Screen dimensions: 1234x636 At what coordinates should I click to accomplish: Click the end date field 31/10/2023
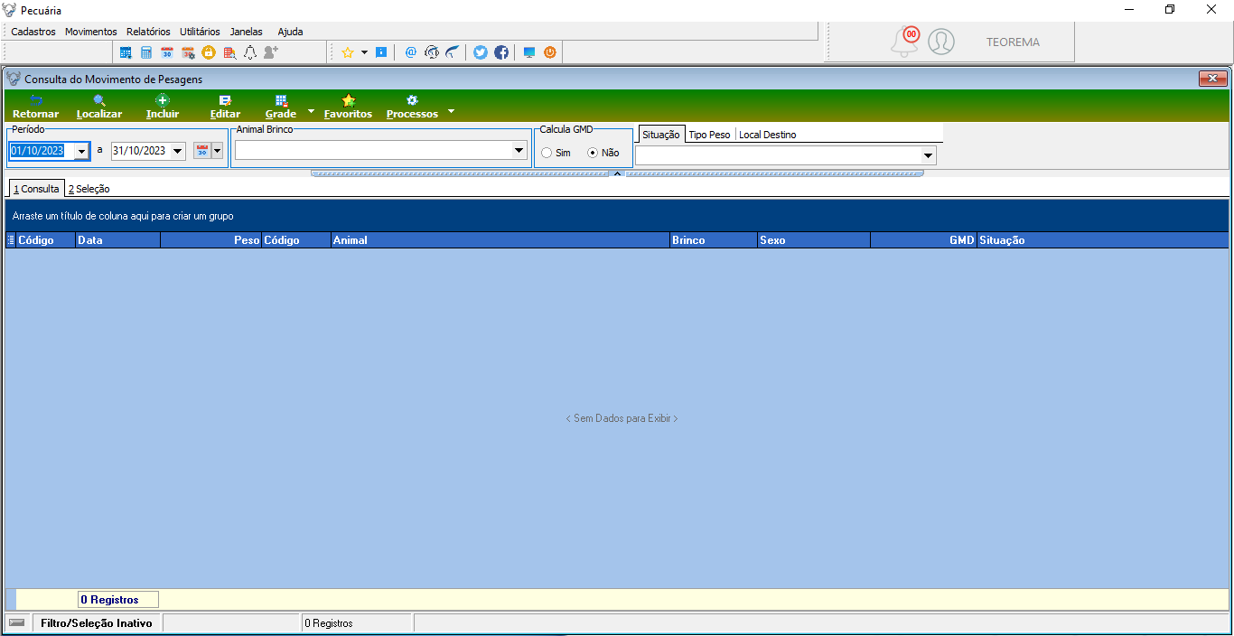pos(141,152)
